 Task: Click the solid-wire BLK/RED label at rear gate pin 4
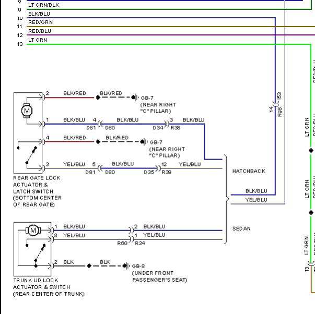coord(75,138)
